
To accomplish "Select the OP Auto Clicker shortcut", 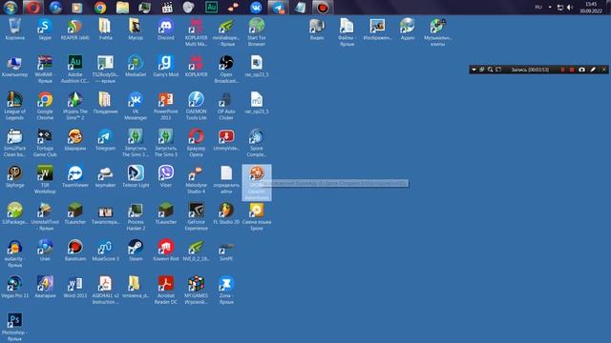I will [226, 106].
